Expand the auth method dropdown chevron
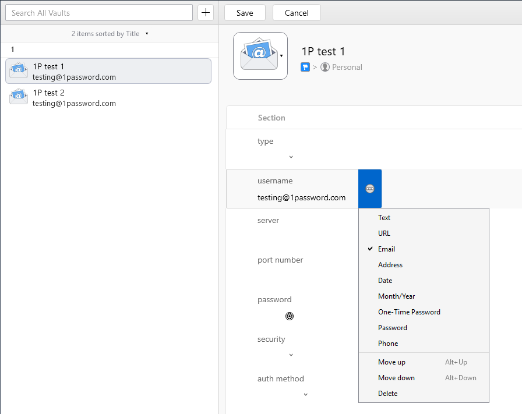522x414 pixels. click(306, 394)
